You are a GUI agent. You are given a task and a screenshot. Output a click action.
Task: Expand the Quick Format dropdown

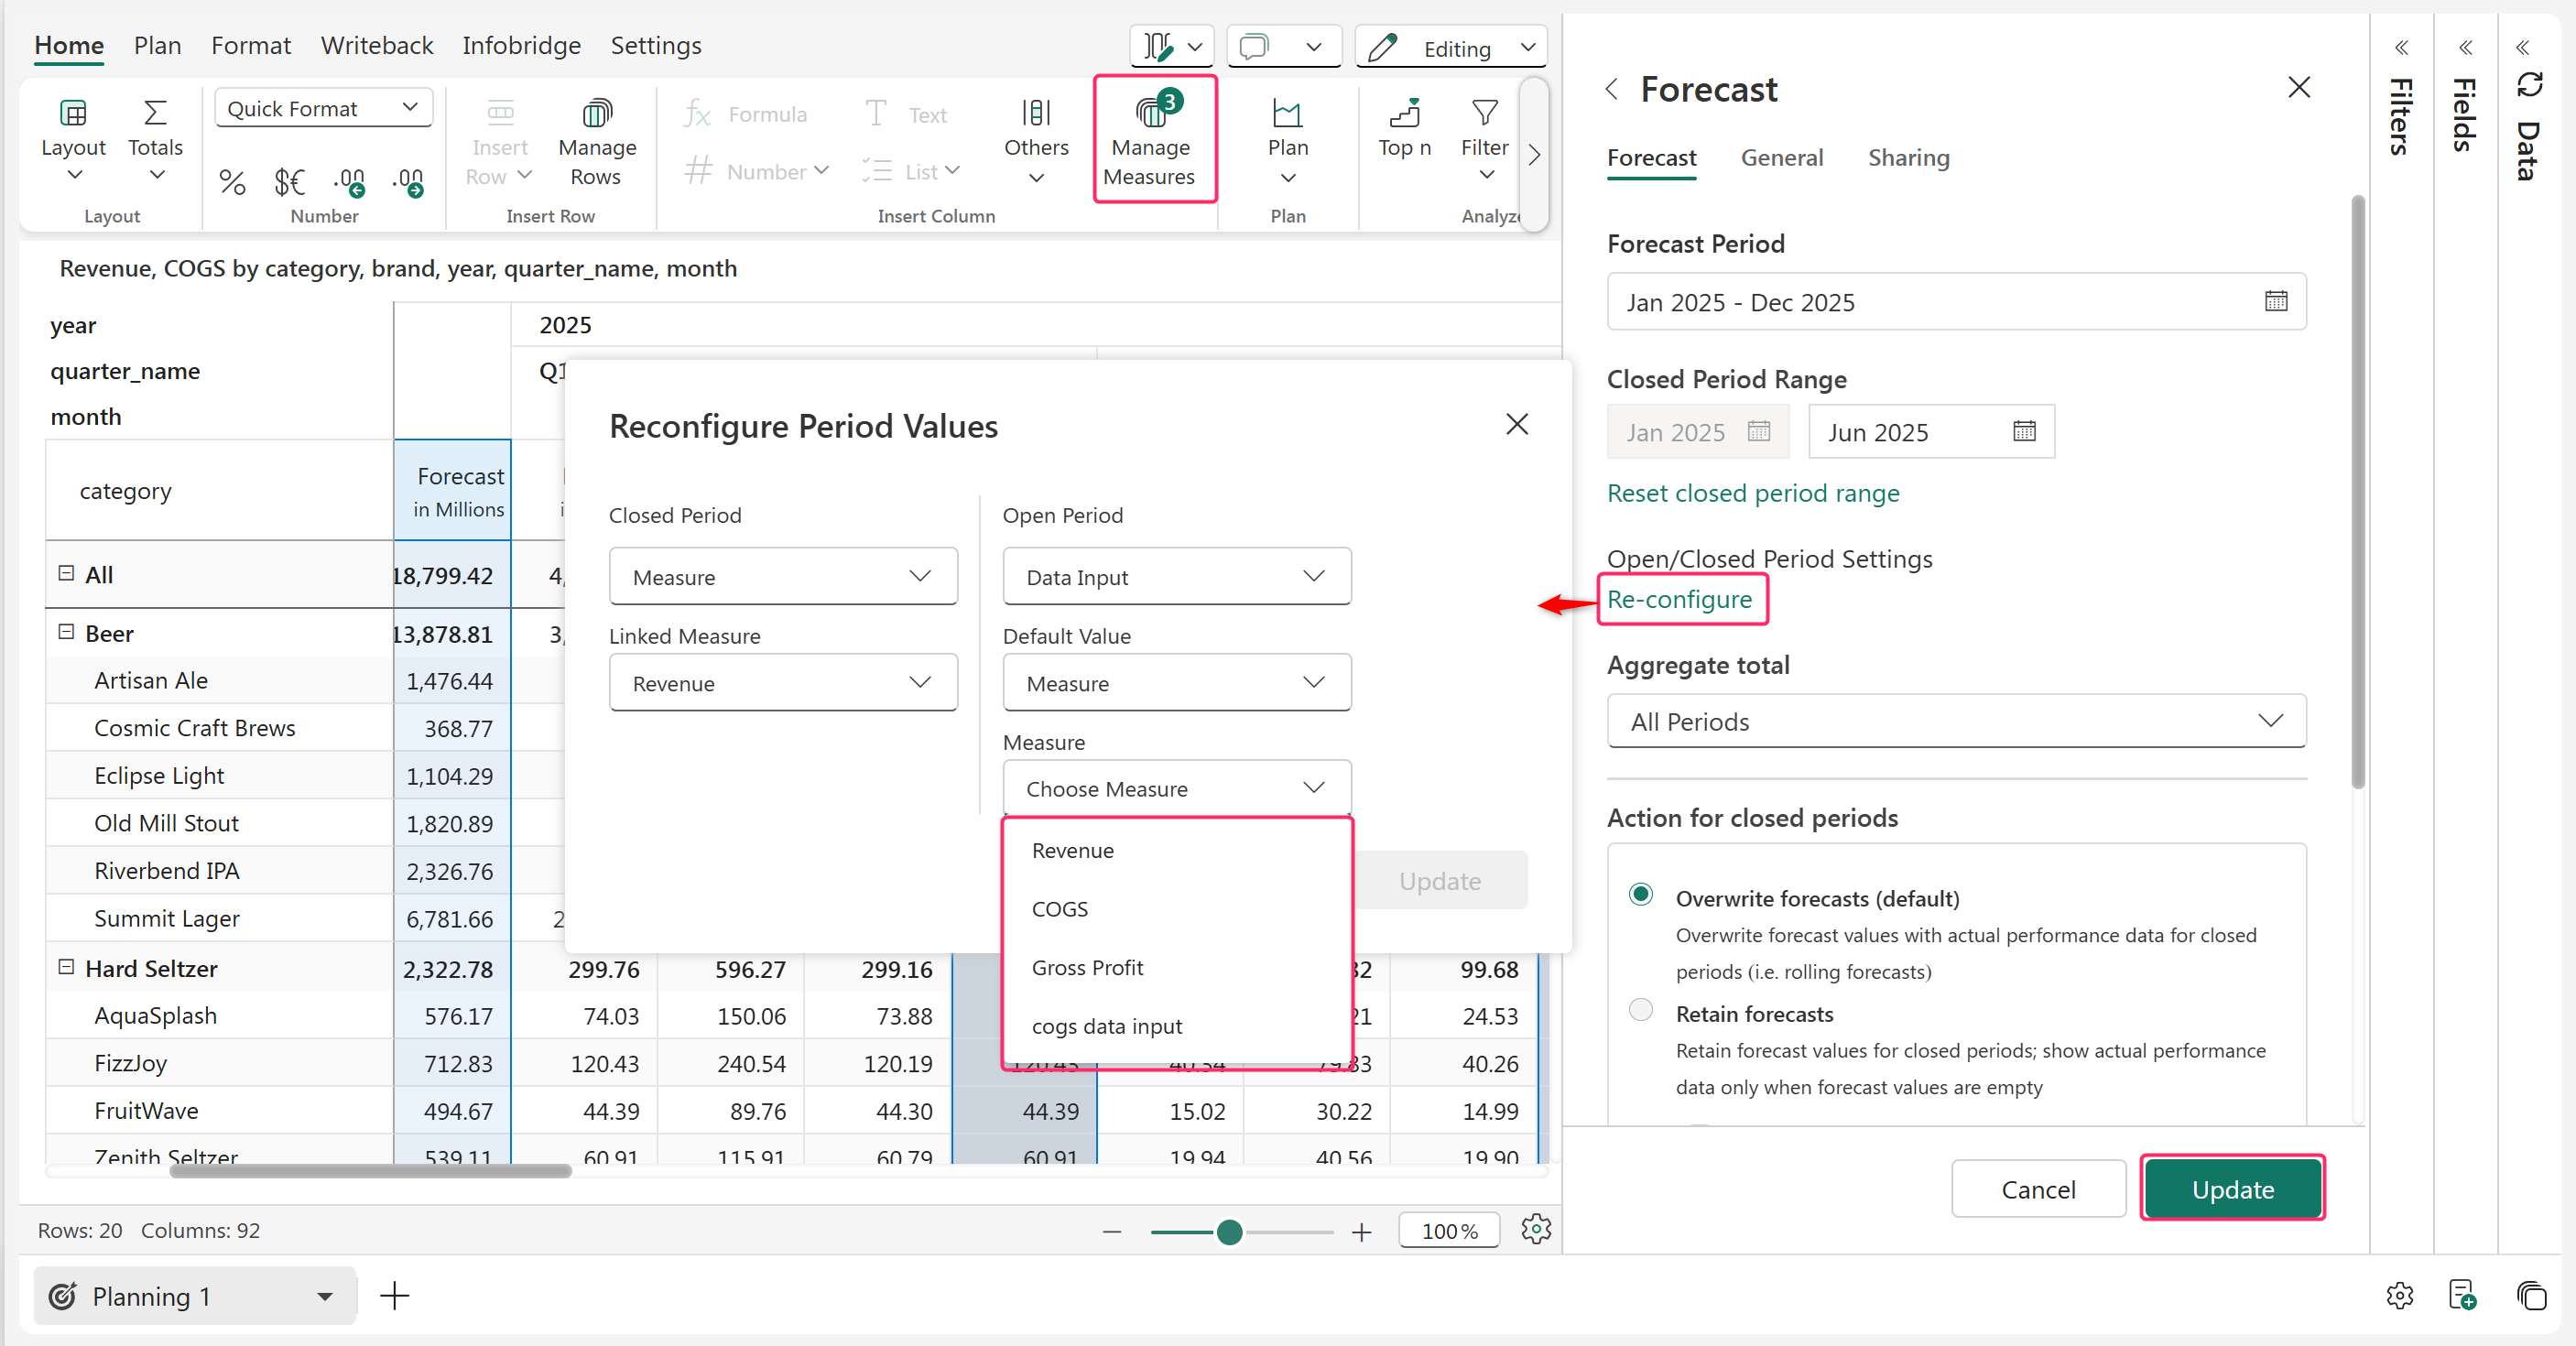click(x=323, y=108)
